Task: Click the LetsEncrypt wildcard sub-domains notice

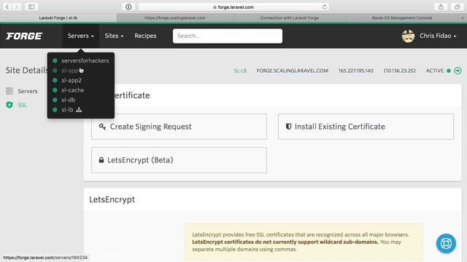Action: tap(304, 242)
